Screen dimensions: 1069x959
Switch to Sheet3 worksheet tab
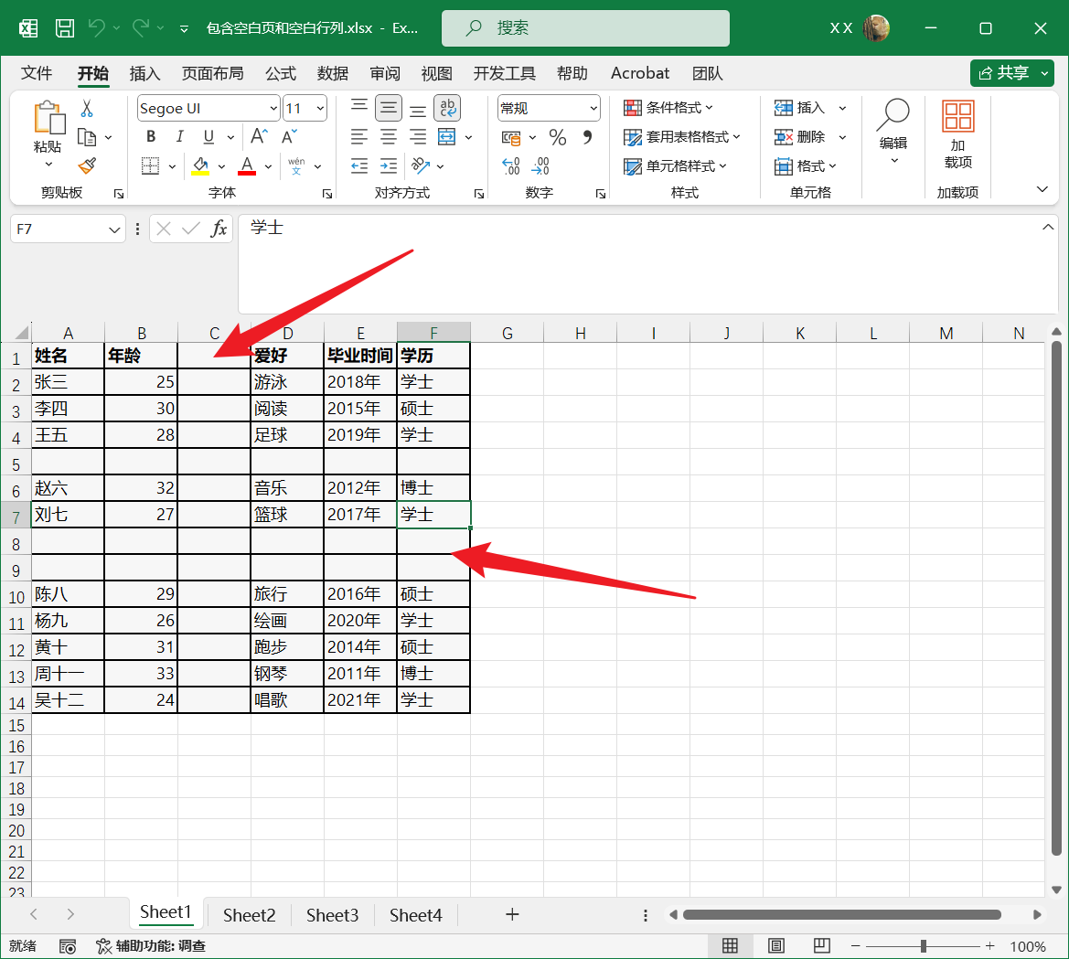[331, 914]
